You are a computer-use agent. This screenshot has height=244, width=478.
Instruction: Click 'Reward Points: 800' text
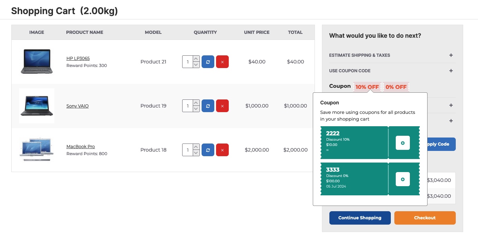pos(87,154)
